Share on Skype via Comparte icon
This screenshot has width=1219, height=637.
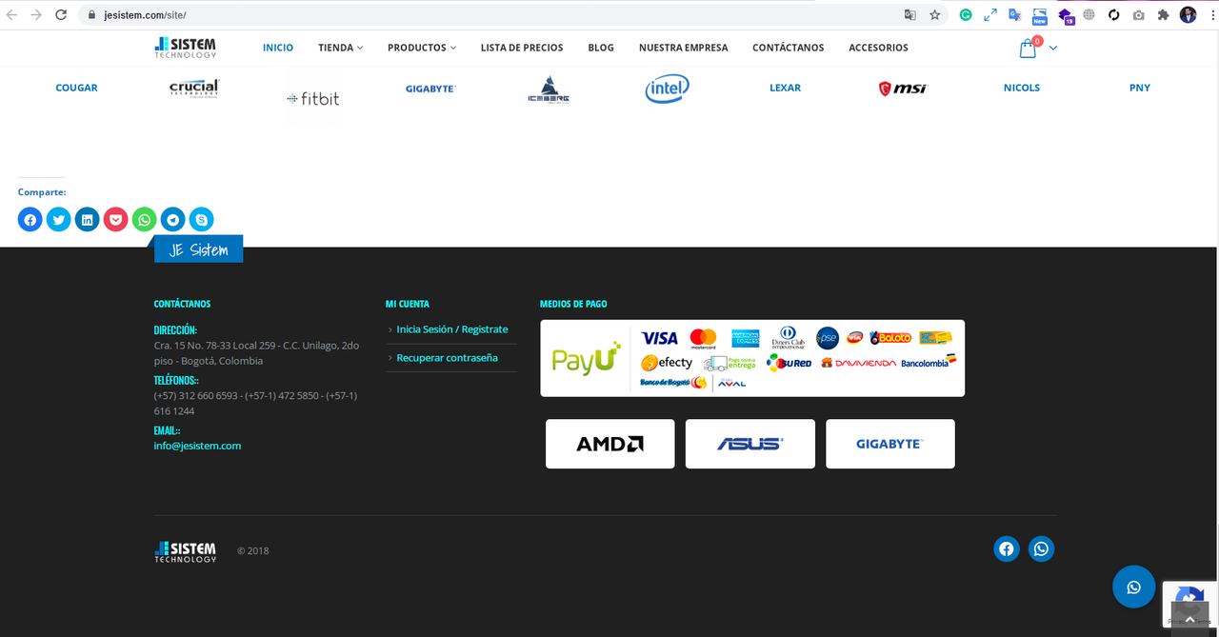coord(202,220)
